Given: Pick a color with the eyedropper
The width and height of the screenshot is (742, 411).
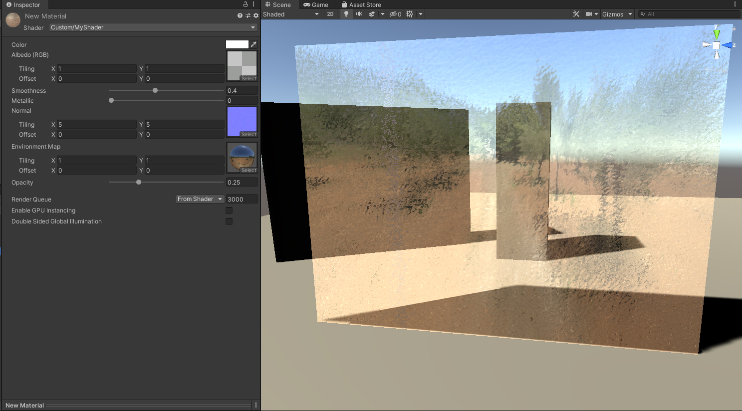Looking at the screenshot, I should click(253, 44).
